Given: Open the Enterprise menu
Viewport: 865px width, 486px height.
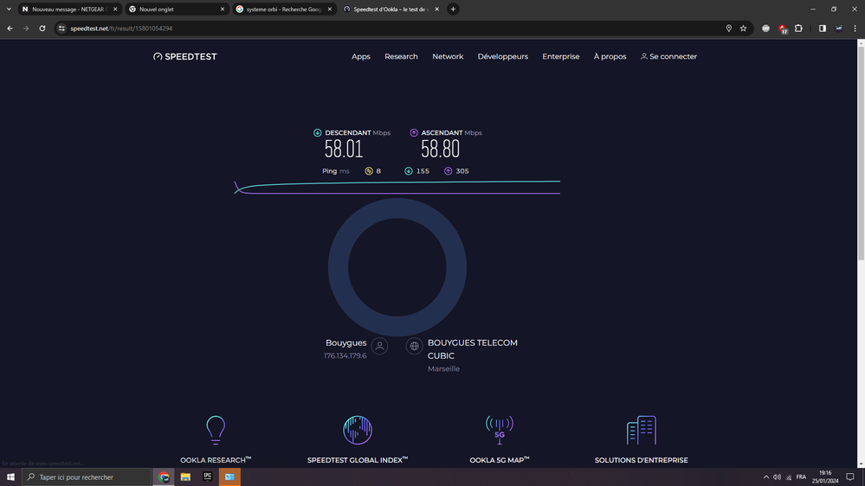Looking at the screenshot, I should 560,56.
